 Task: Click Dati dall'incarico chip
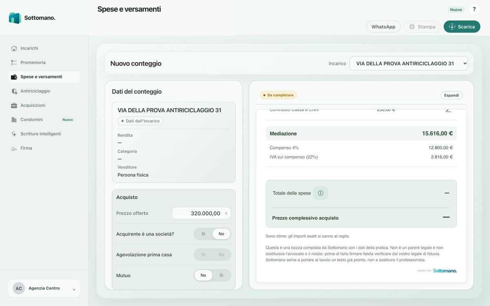coord(140,121)
